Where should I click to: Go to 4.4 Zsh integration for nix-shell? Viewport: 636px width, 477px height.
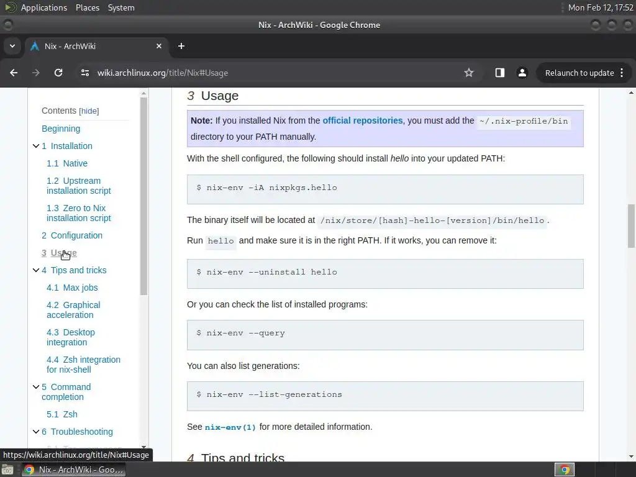pos(83,364)
